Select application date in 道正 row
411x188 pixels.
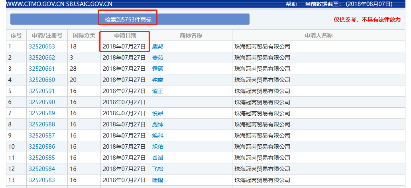(x=124, y=91)
